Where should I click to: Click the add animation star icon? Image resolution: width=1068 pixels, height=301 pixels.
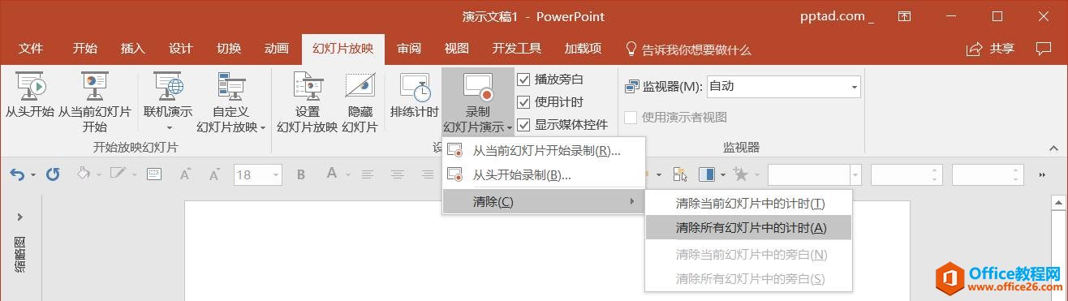point(740,174)
